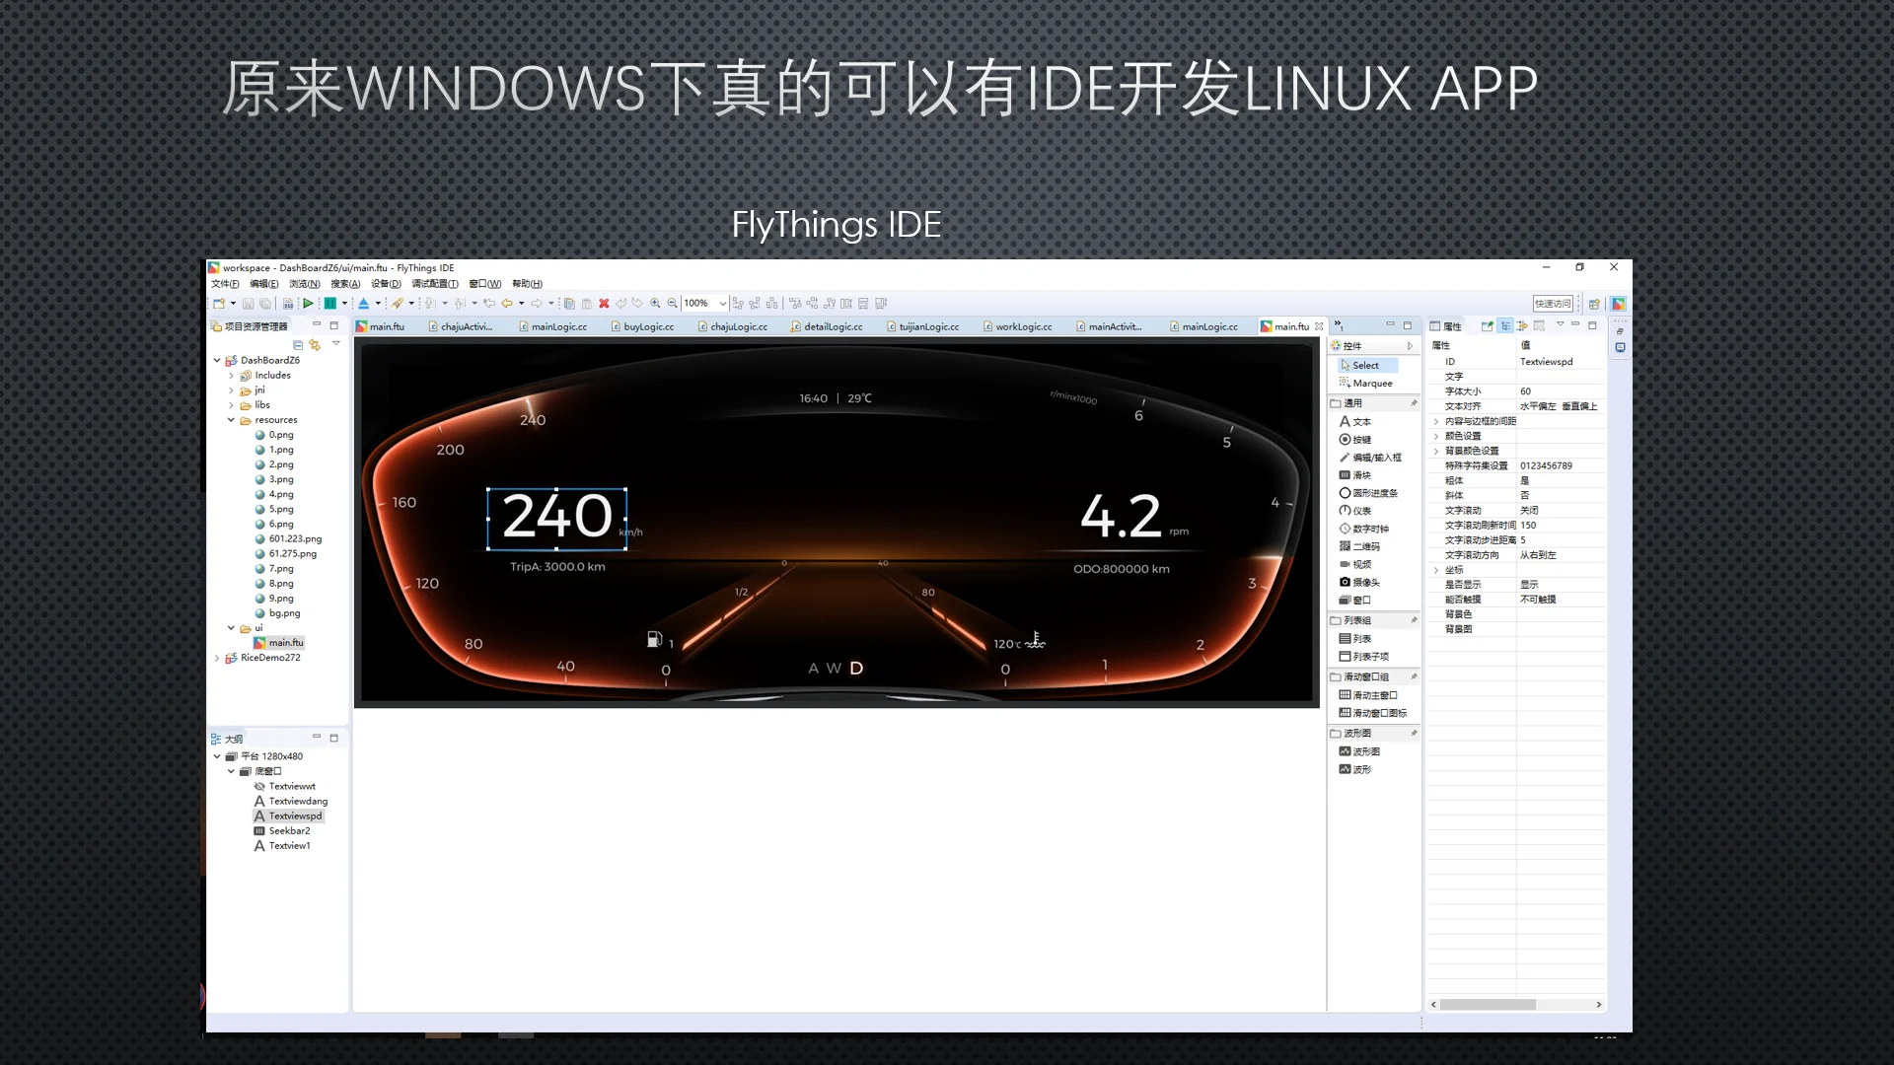
Task: Expand the 坐标 property group
Action: click(1436, 570)
